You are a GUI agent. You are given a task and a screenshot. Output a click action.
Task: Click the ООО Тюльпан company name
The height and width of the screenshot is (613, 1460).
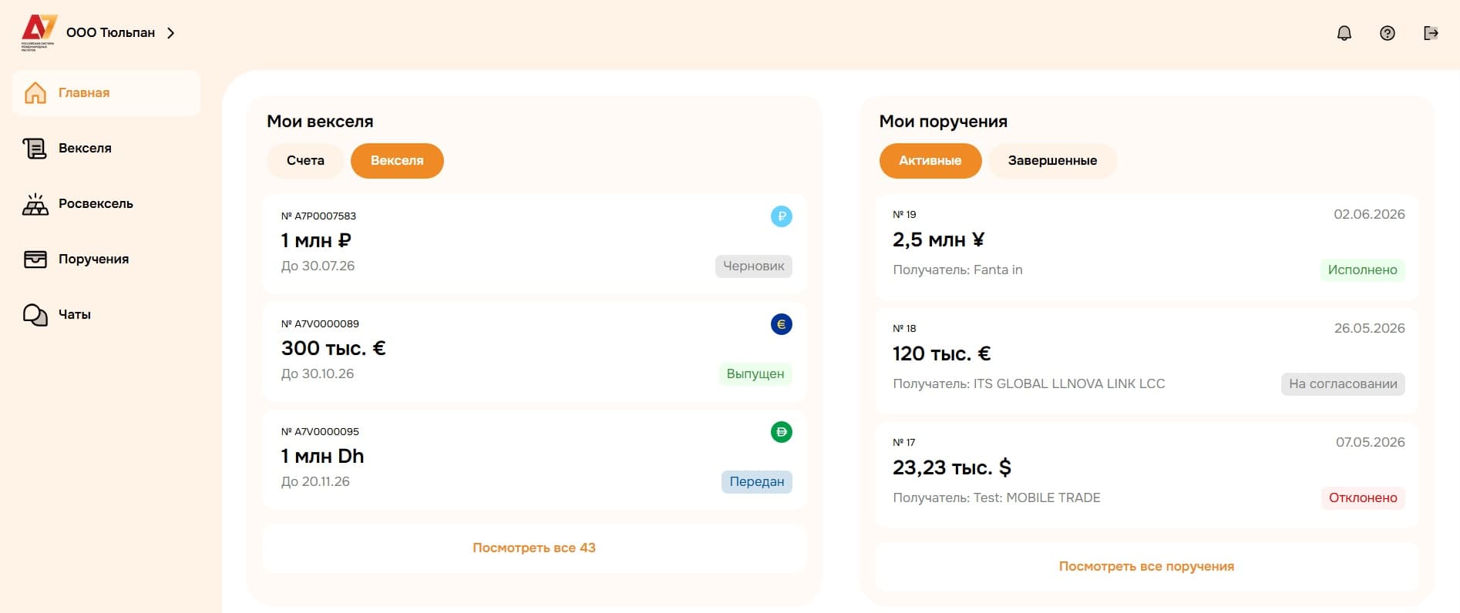(x=110, y=33)
